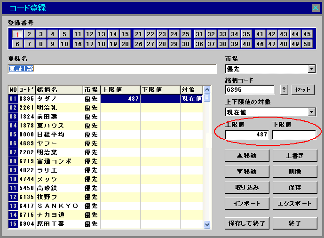Select registration number 2
Image resolution: width=324 pixels, height=238 pixels.
[x=29, y=34]
